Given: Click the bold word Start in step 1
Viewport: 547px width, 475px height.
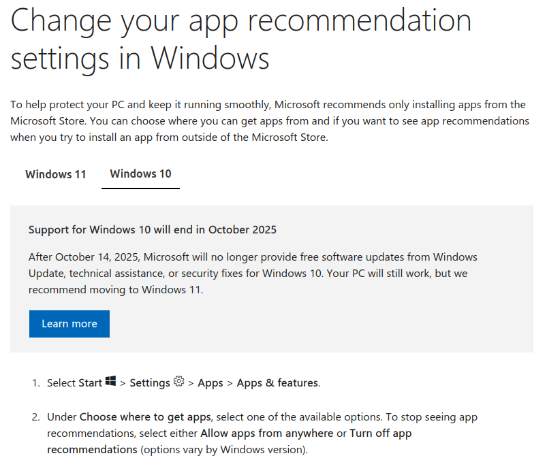Looking at the screenshot, I should pyautogui.click(x=90, y=383).
